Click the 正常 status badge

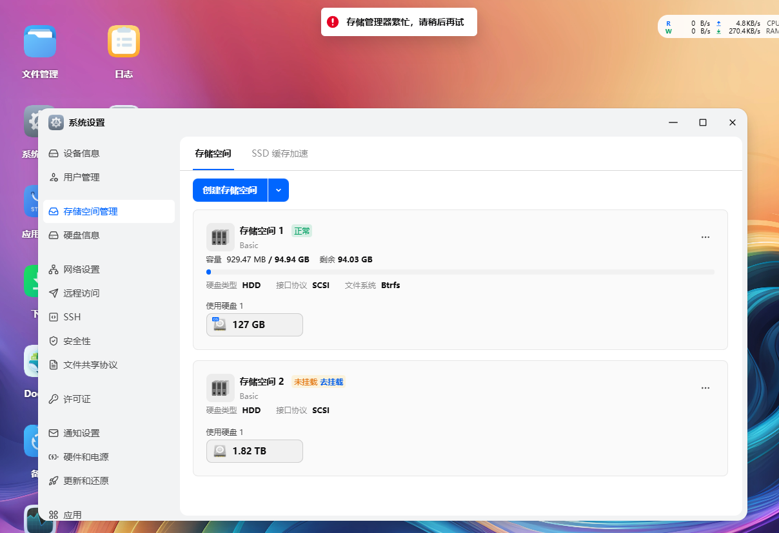[x=302, y=231]
